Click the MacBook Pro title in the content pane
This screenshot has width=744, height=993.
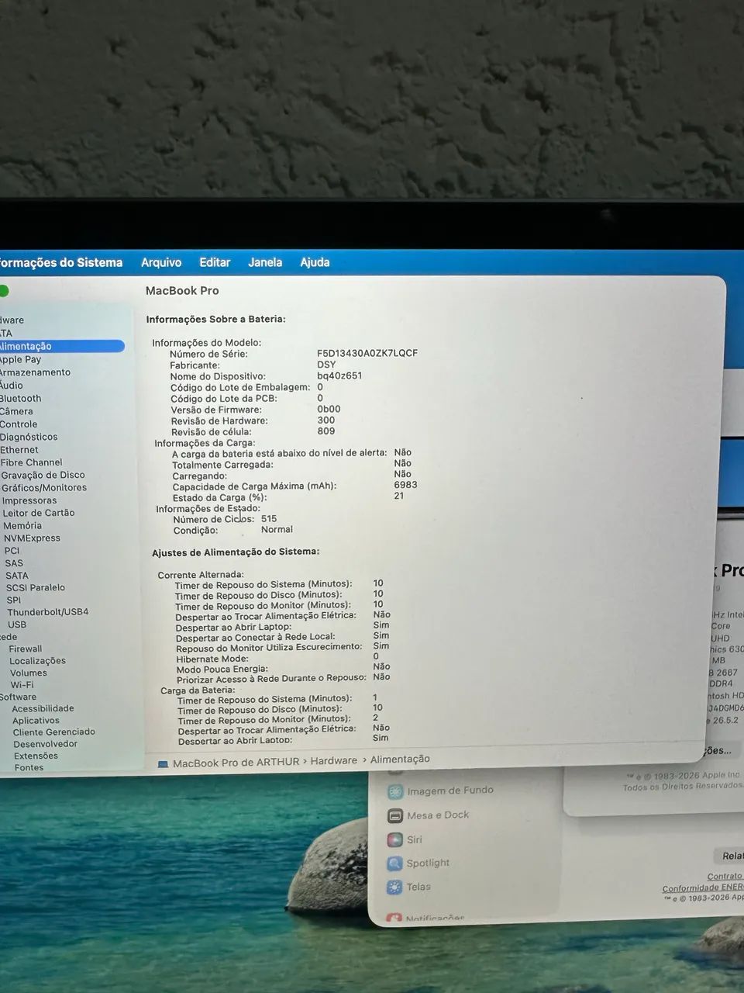pyautogui.click(x=182, y=291)
